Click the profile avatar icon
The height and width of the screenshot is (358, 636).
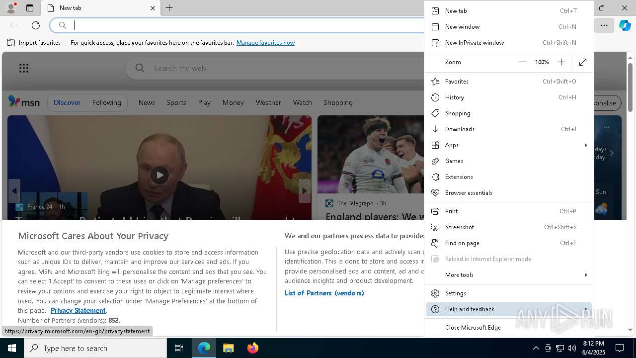point(10,8)
